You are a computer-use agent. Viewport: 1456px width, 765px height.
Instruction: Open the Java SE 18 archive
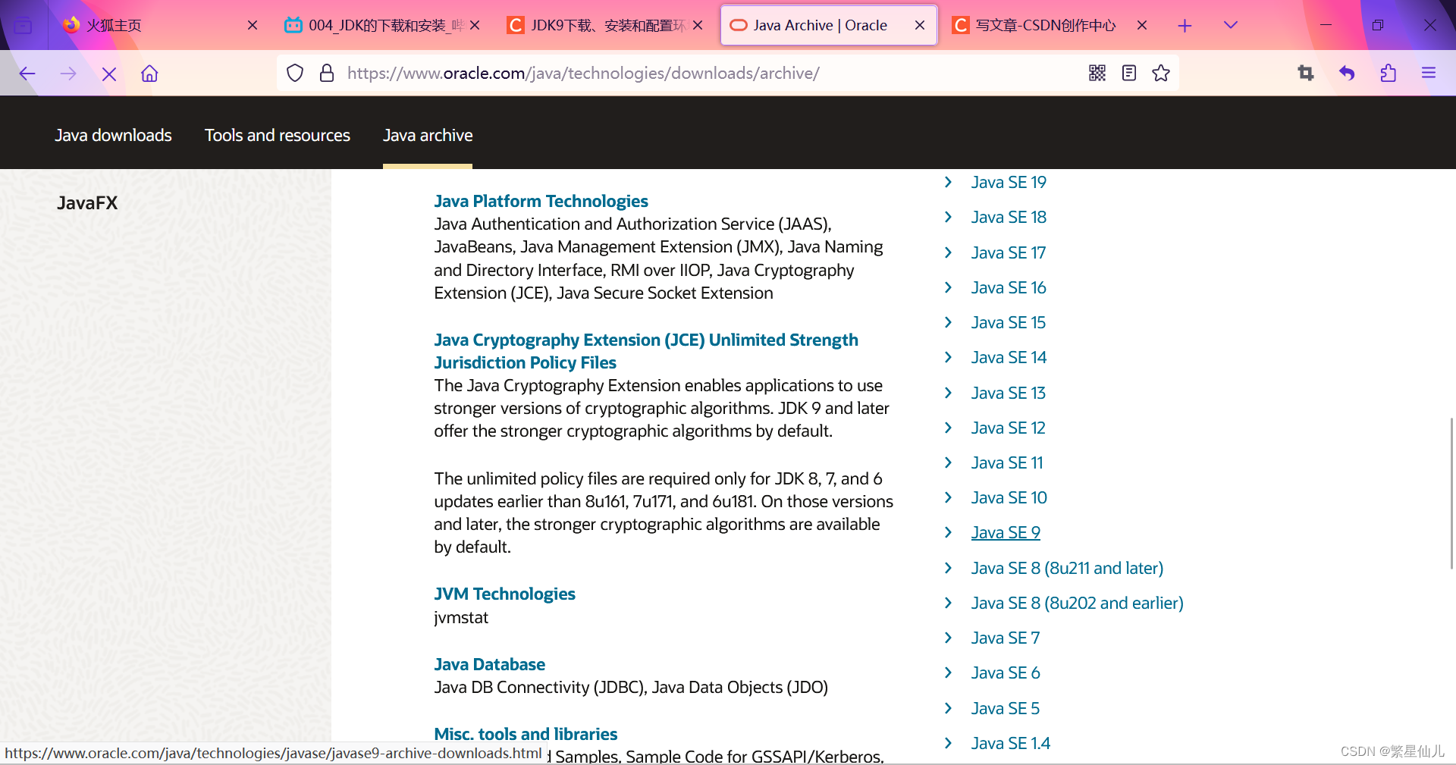pyautogui.click(x=1009, y=217)
